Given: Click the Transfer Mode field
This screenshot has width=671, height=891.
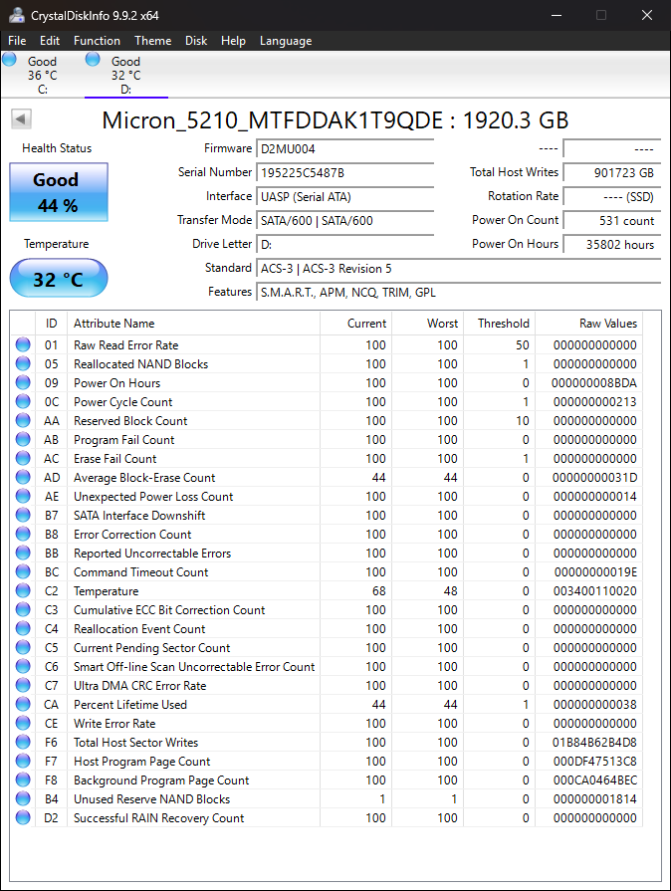Looking at the screenshot, I should tap(345, 220).
